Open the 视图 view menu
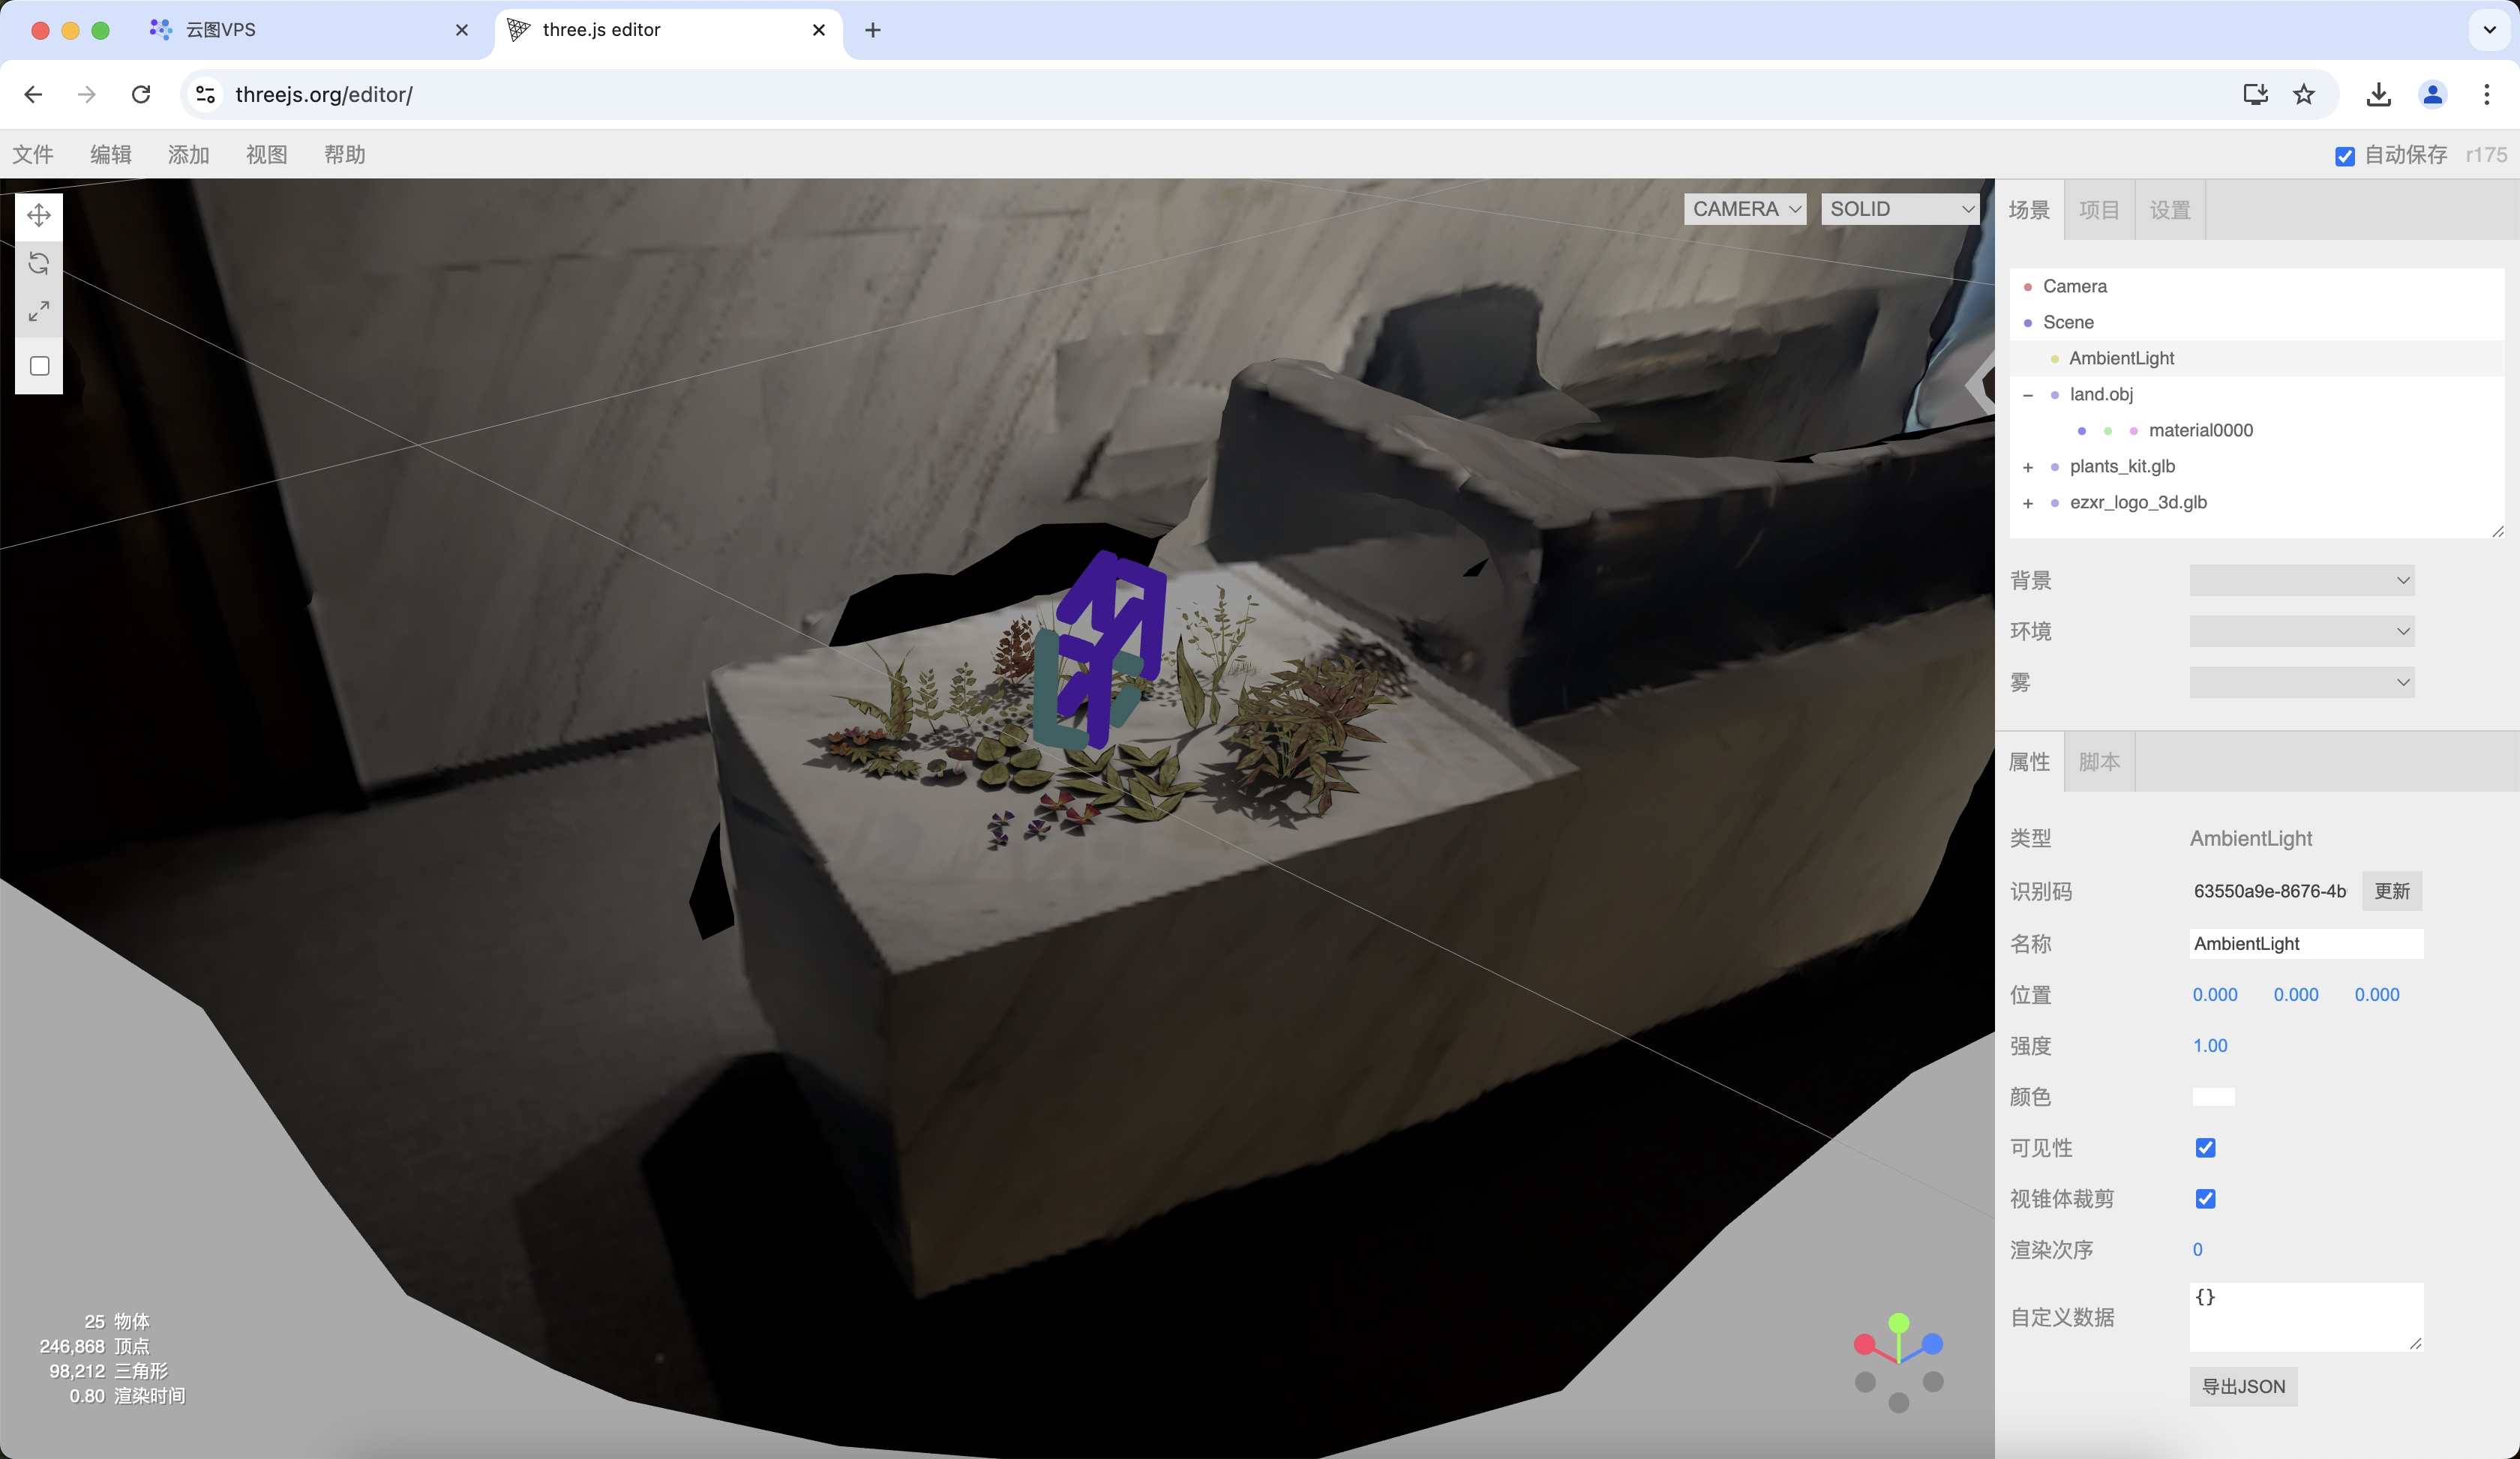The image size is (2520, 1459). click(x=267, y=155)
